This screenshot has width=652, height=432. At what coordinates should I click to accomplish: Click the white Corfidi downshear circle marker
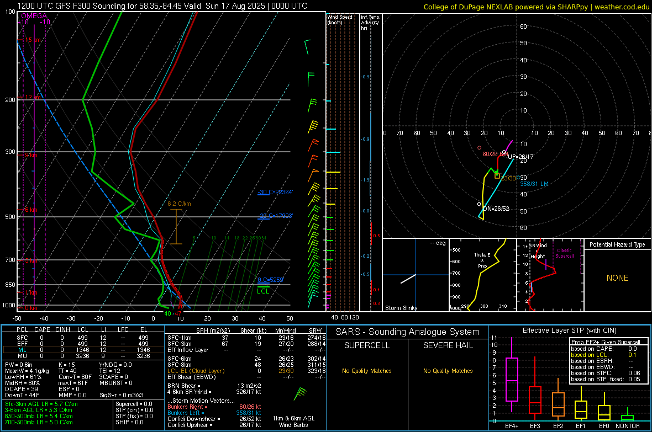479,204
